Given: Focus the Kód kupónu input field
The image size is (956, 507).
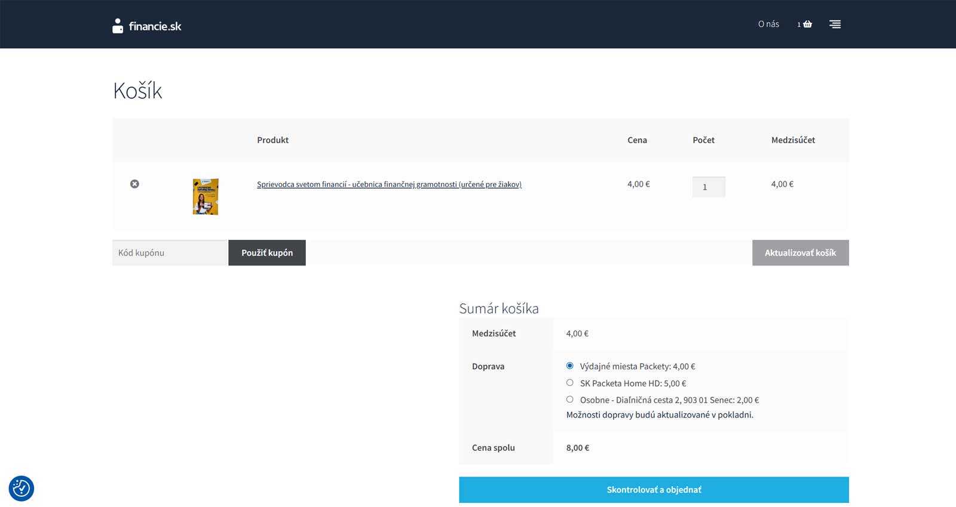Looking at the screenshot, I should pos(170,252).
